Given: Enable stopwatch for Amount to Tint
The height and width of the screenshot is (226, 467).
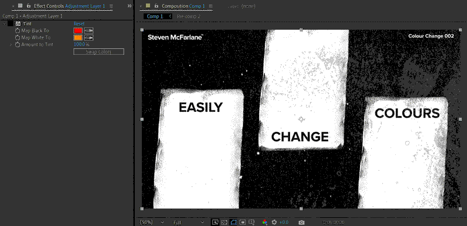Looking at the screenshot, I should click(x=18, y=45).
